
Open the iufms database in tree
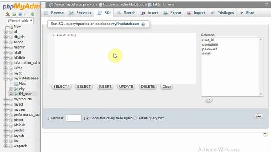[18, 68]
